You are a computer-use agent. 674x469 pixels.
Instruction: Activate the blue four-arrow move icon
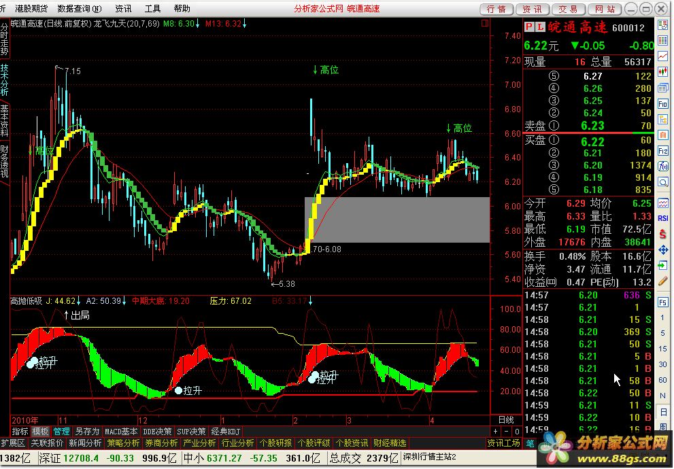[663, 249]
